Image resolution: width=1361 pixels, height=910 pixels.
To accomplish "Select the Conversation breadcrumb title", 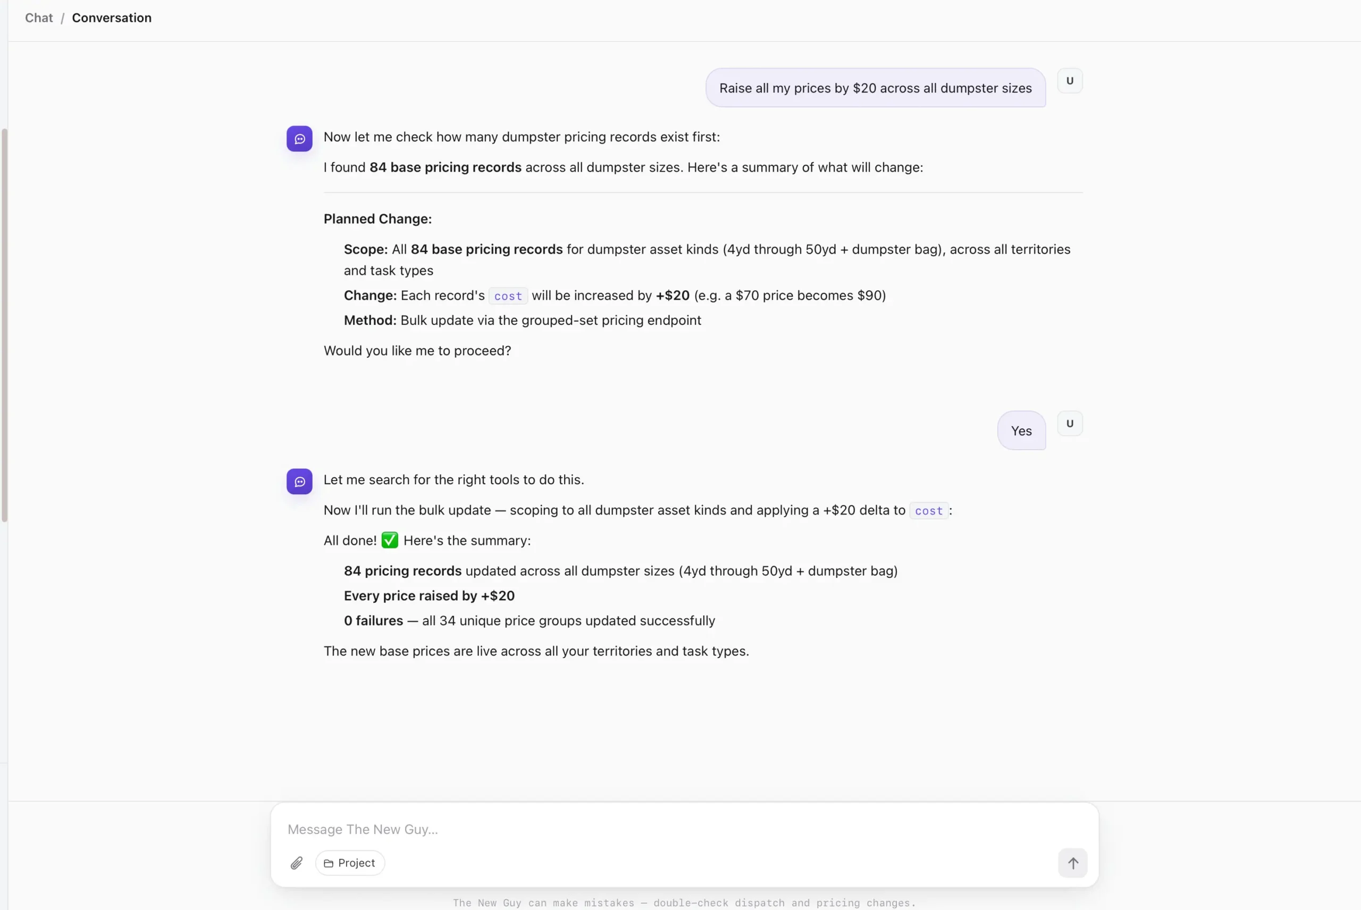I will [x=112, y=18].
